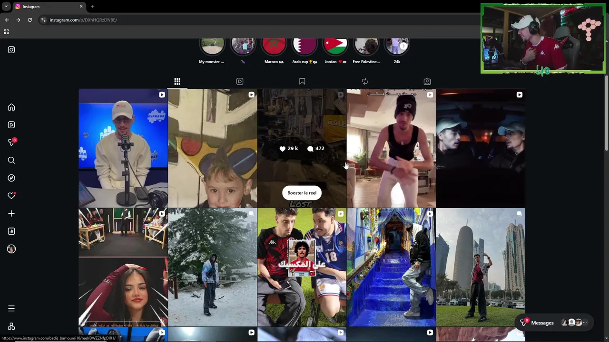The height and width of the screenshot is (342, 609).
Task: Open the woman in red top reel
Action: [123, 267]
